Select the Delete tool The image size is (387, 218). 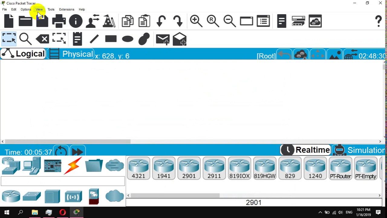[x=42, y=39]
